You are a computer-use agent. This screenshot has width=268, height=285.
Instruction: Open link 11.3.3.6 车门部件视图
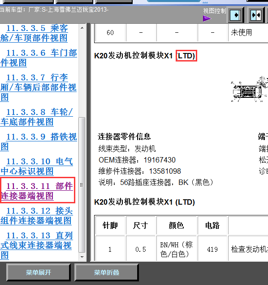[x=39, y=58]
